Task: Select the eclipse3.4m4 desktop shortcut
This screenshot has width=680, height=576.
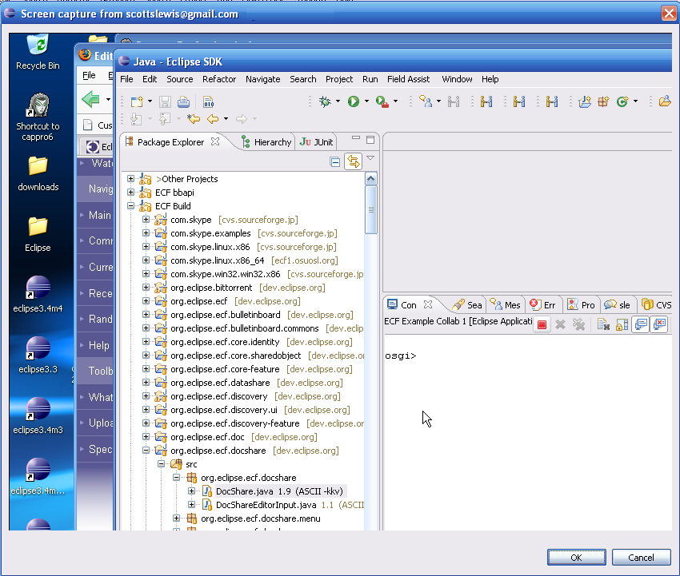Action: pos(38,295)
